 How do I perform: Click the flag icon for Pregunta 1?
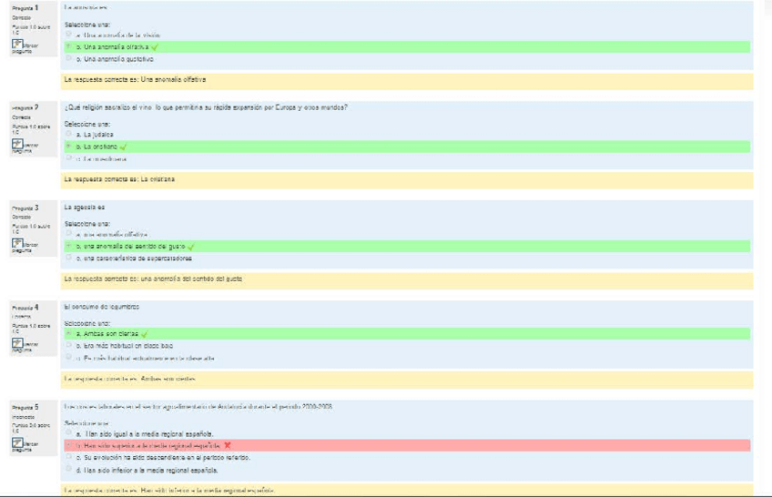(x=18, y=45)
